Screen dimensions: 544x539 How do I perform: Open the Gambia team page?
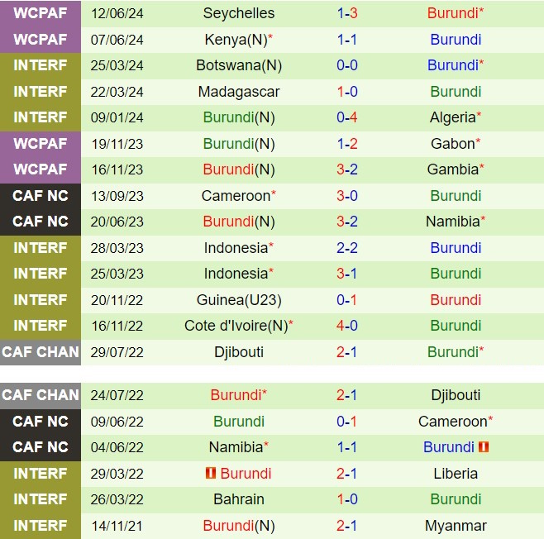tap(452, 169)
